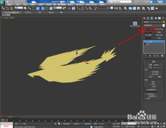This screenshot has height=128, width=166.
Task: Select the Freeform ribbon tab
Action: coord(28,12)
